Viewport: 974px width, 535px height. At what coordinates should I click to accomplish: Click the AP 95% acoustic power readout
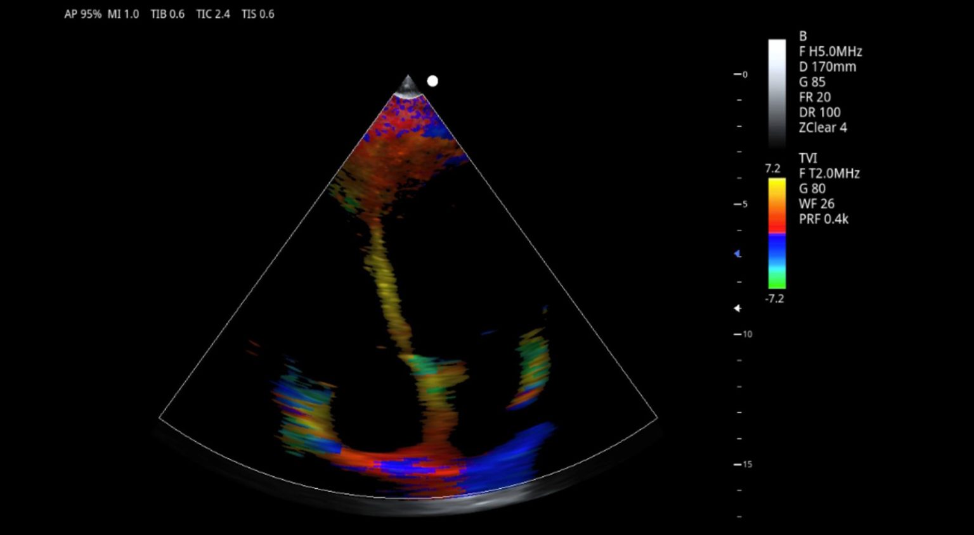click(x=82, y=14)
